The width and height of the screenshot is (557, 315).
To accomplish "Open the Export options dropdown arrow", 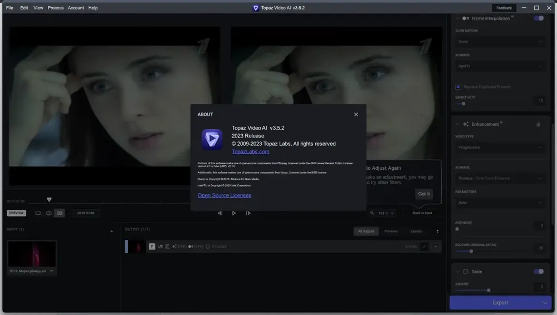I will tap(545, 303).
